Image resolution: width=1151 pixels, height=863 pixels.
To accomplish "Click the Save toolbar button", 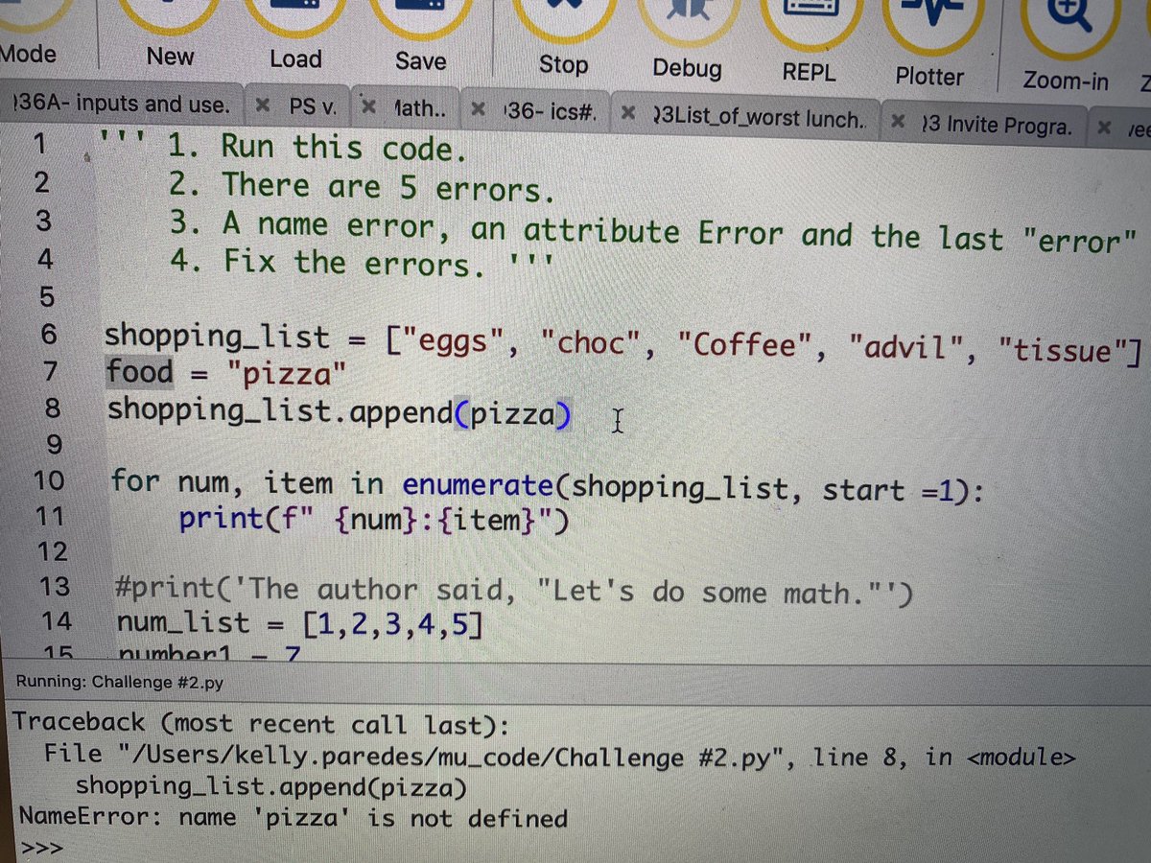I will (x=420, y=38).
